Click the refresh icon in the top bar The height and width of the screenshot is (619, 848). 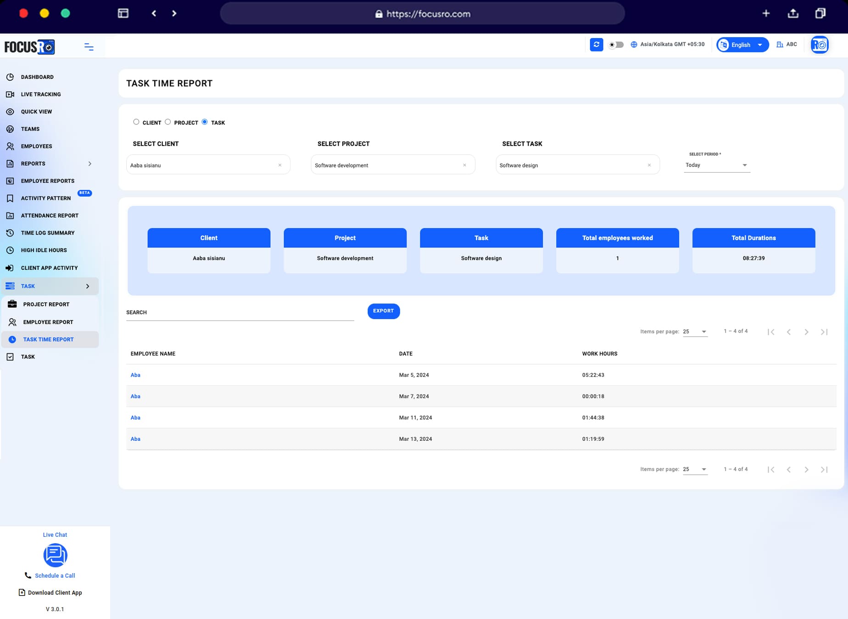click(x=596, y=45)
